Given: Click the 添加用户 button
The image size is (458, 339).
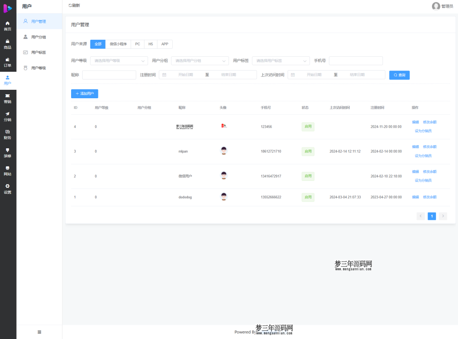Looking at the screenshot, I should 85,94.
